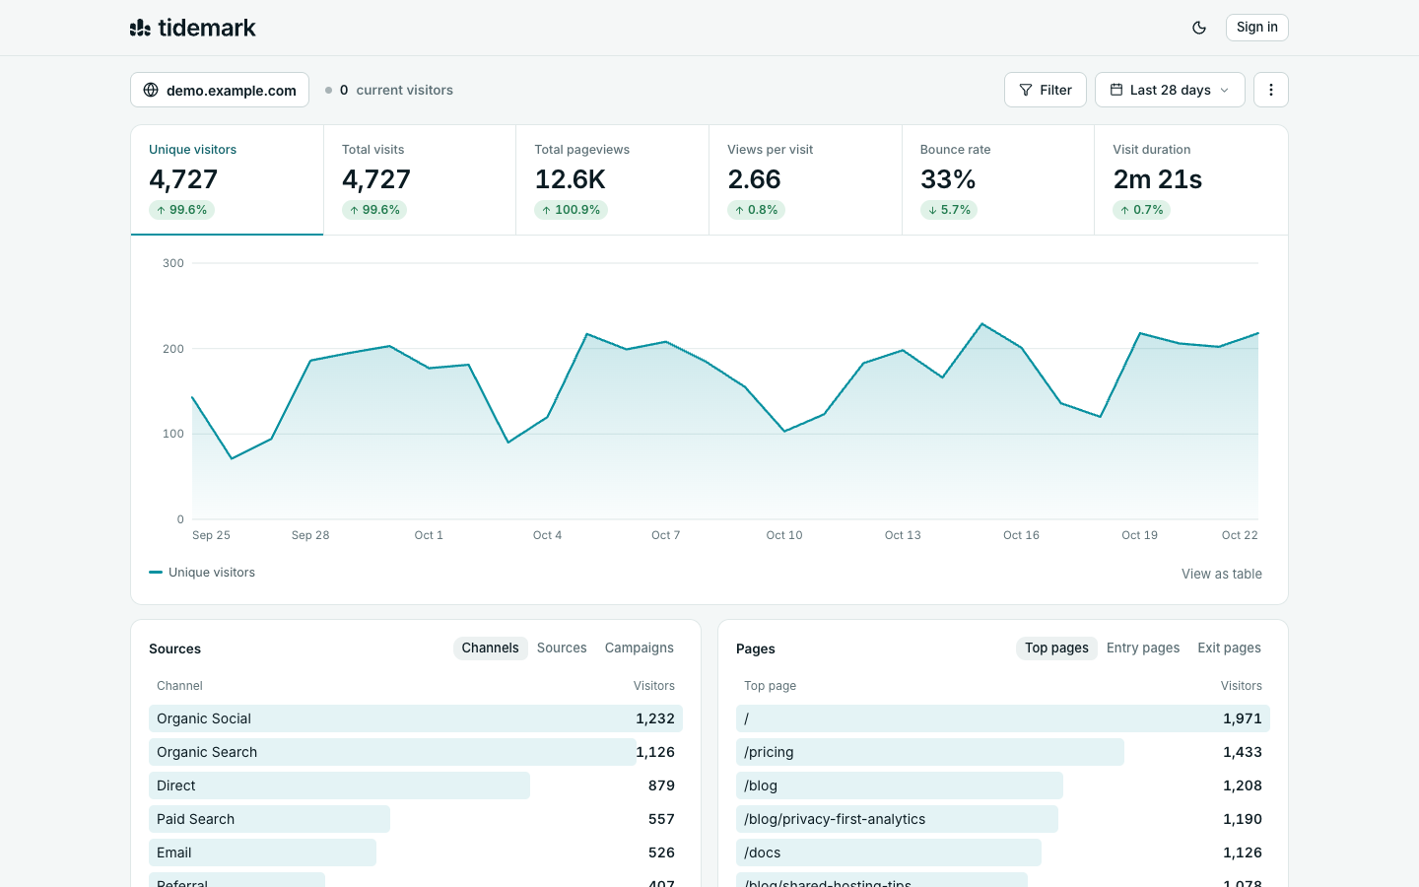Switch to the Exit pages tab

(x=1229, y=648)
